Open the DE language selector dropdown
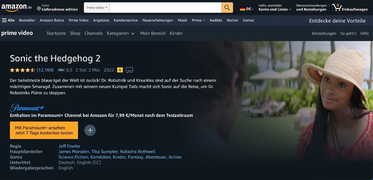Screen dimensions: 373x180 (247, 9)
